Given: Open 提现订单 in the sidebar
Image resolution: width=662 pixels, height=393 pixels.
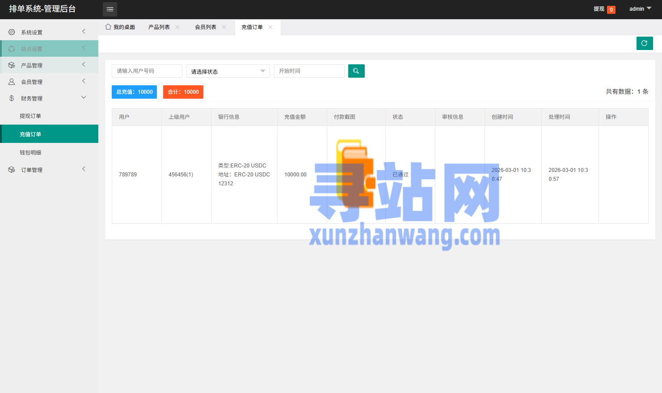Looking at the screenshot, I should 30,116.
